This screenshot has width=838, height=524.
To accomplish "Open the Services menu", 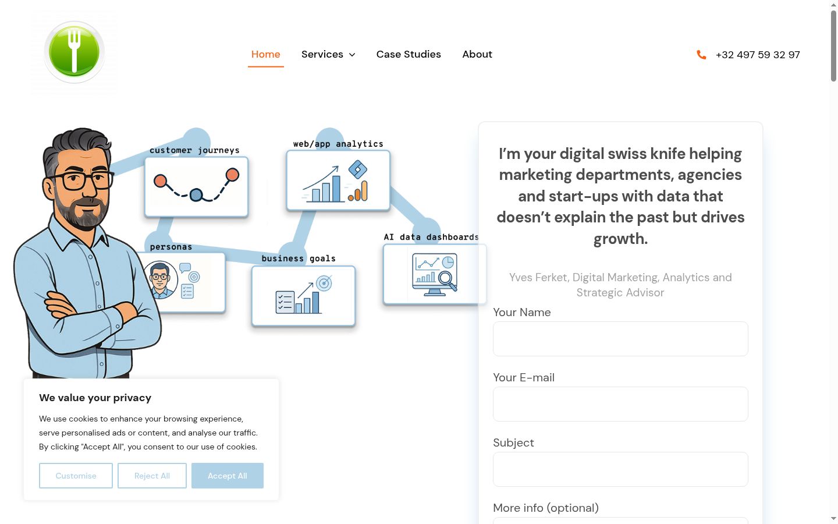I will point(322,54).
